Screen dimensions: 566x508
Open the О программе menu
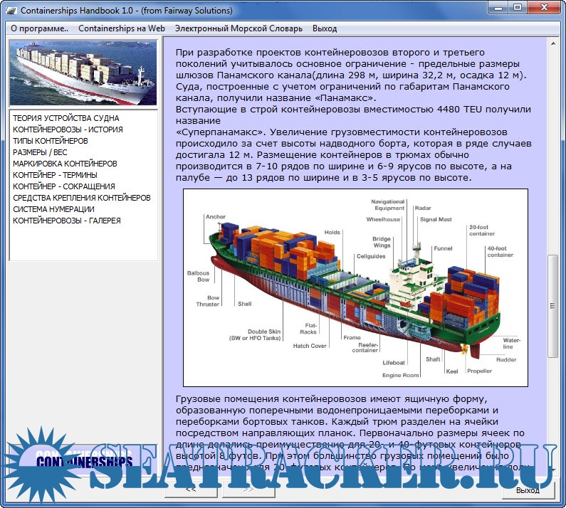[39, 28]
